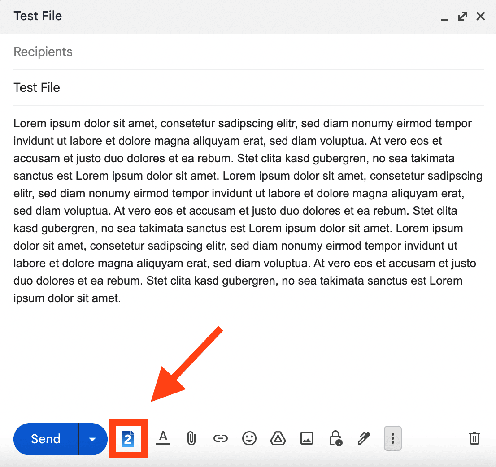
Task: Insert a photo
Action: pos(307,439)
